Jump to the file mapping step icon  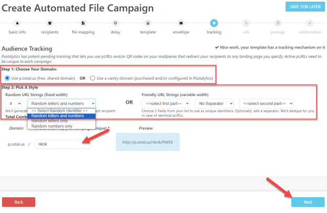(83, 23)
